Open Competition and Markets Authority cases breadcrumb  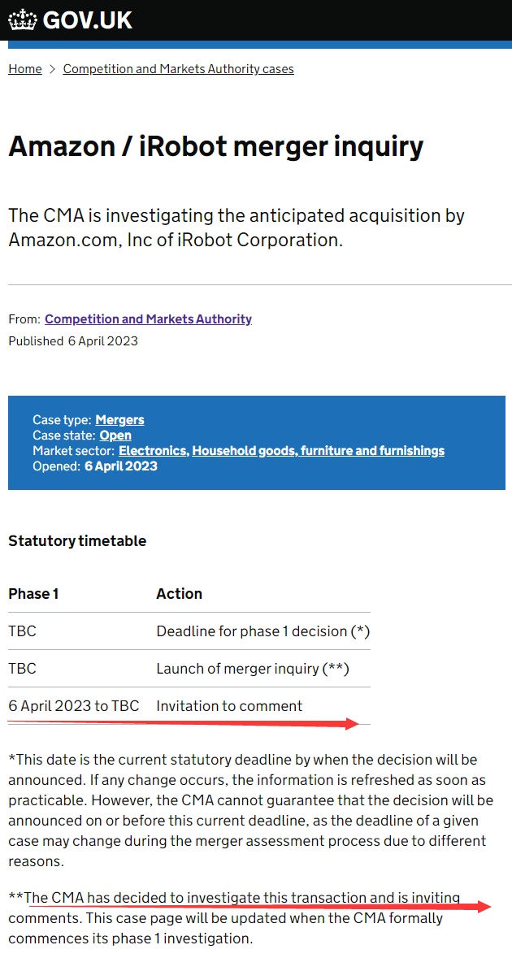(179, 69)
